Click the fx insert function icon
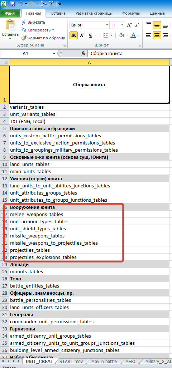This screenshot has width=172, height=368. tap(83, 54)
